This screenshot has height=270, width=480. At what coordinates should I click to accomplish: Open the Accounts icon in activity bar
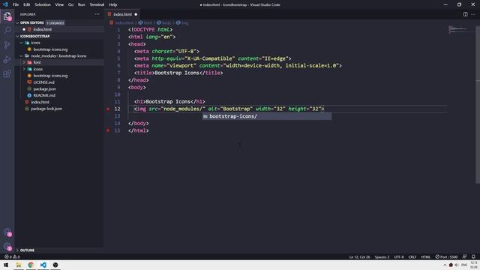point(7,232)
